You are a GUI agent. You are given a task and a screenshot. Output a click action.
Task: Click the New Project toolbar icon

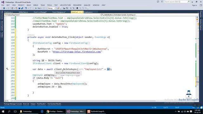point(12,8)
